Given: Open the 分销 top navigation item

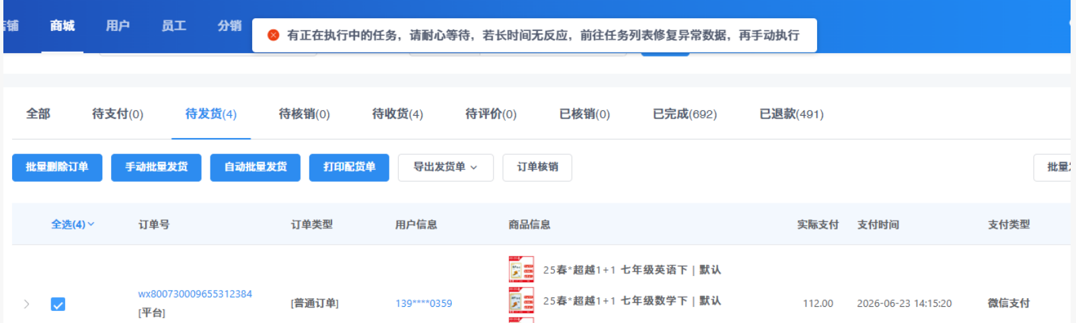Looking at the screenshot, I should 229,26.
